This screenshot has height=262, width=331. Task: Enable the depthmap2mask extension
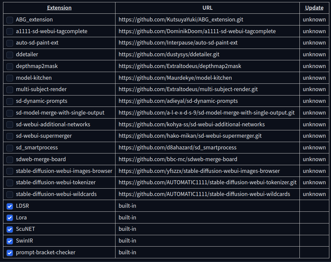pos(9,66)
